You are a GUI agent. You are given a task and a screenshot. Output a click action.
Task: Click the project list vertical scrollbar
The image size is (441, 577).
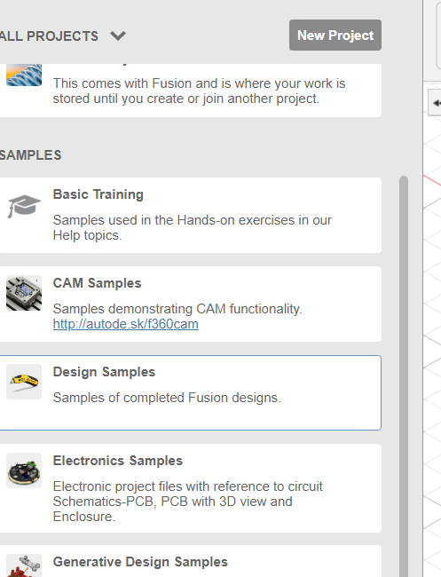(404, 376)
